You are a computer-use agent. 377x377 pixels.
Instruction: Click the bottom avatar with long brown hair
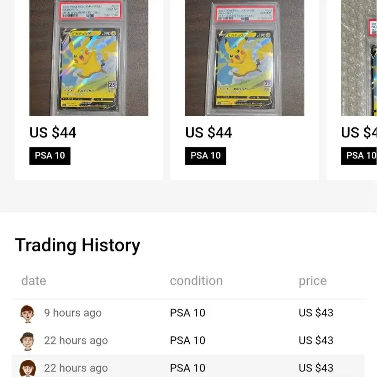click(x=27, y=368)
